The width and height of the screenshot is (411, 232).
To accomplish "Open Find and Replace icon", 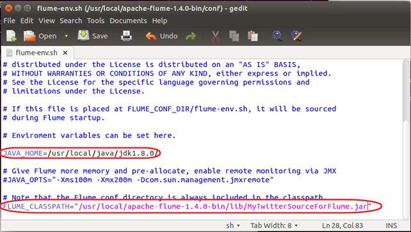I will point(296,36).
